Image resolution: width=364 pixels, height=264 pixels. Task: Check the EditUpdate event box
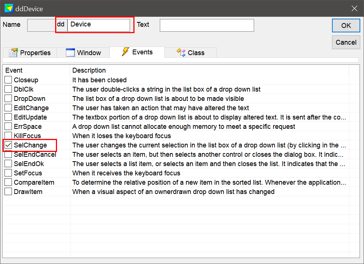[8, 117]
